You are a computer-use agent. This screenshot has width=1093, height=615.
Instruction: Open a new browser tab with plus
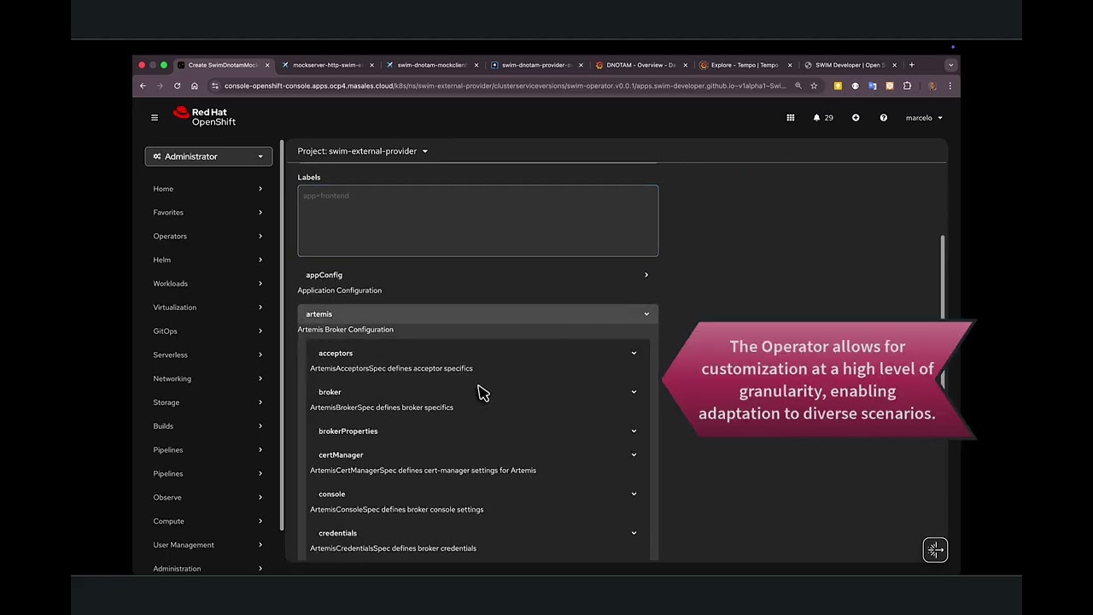click(911, 65)
